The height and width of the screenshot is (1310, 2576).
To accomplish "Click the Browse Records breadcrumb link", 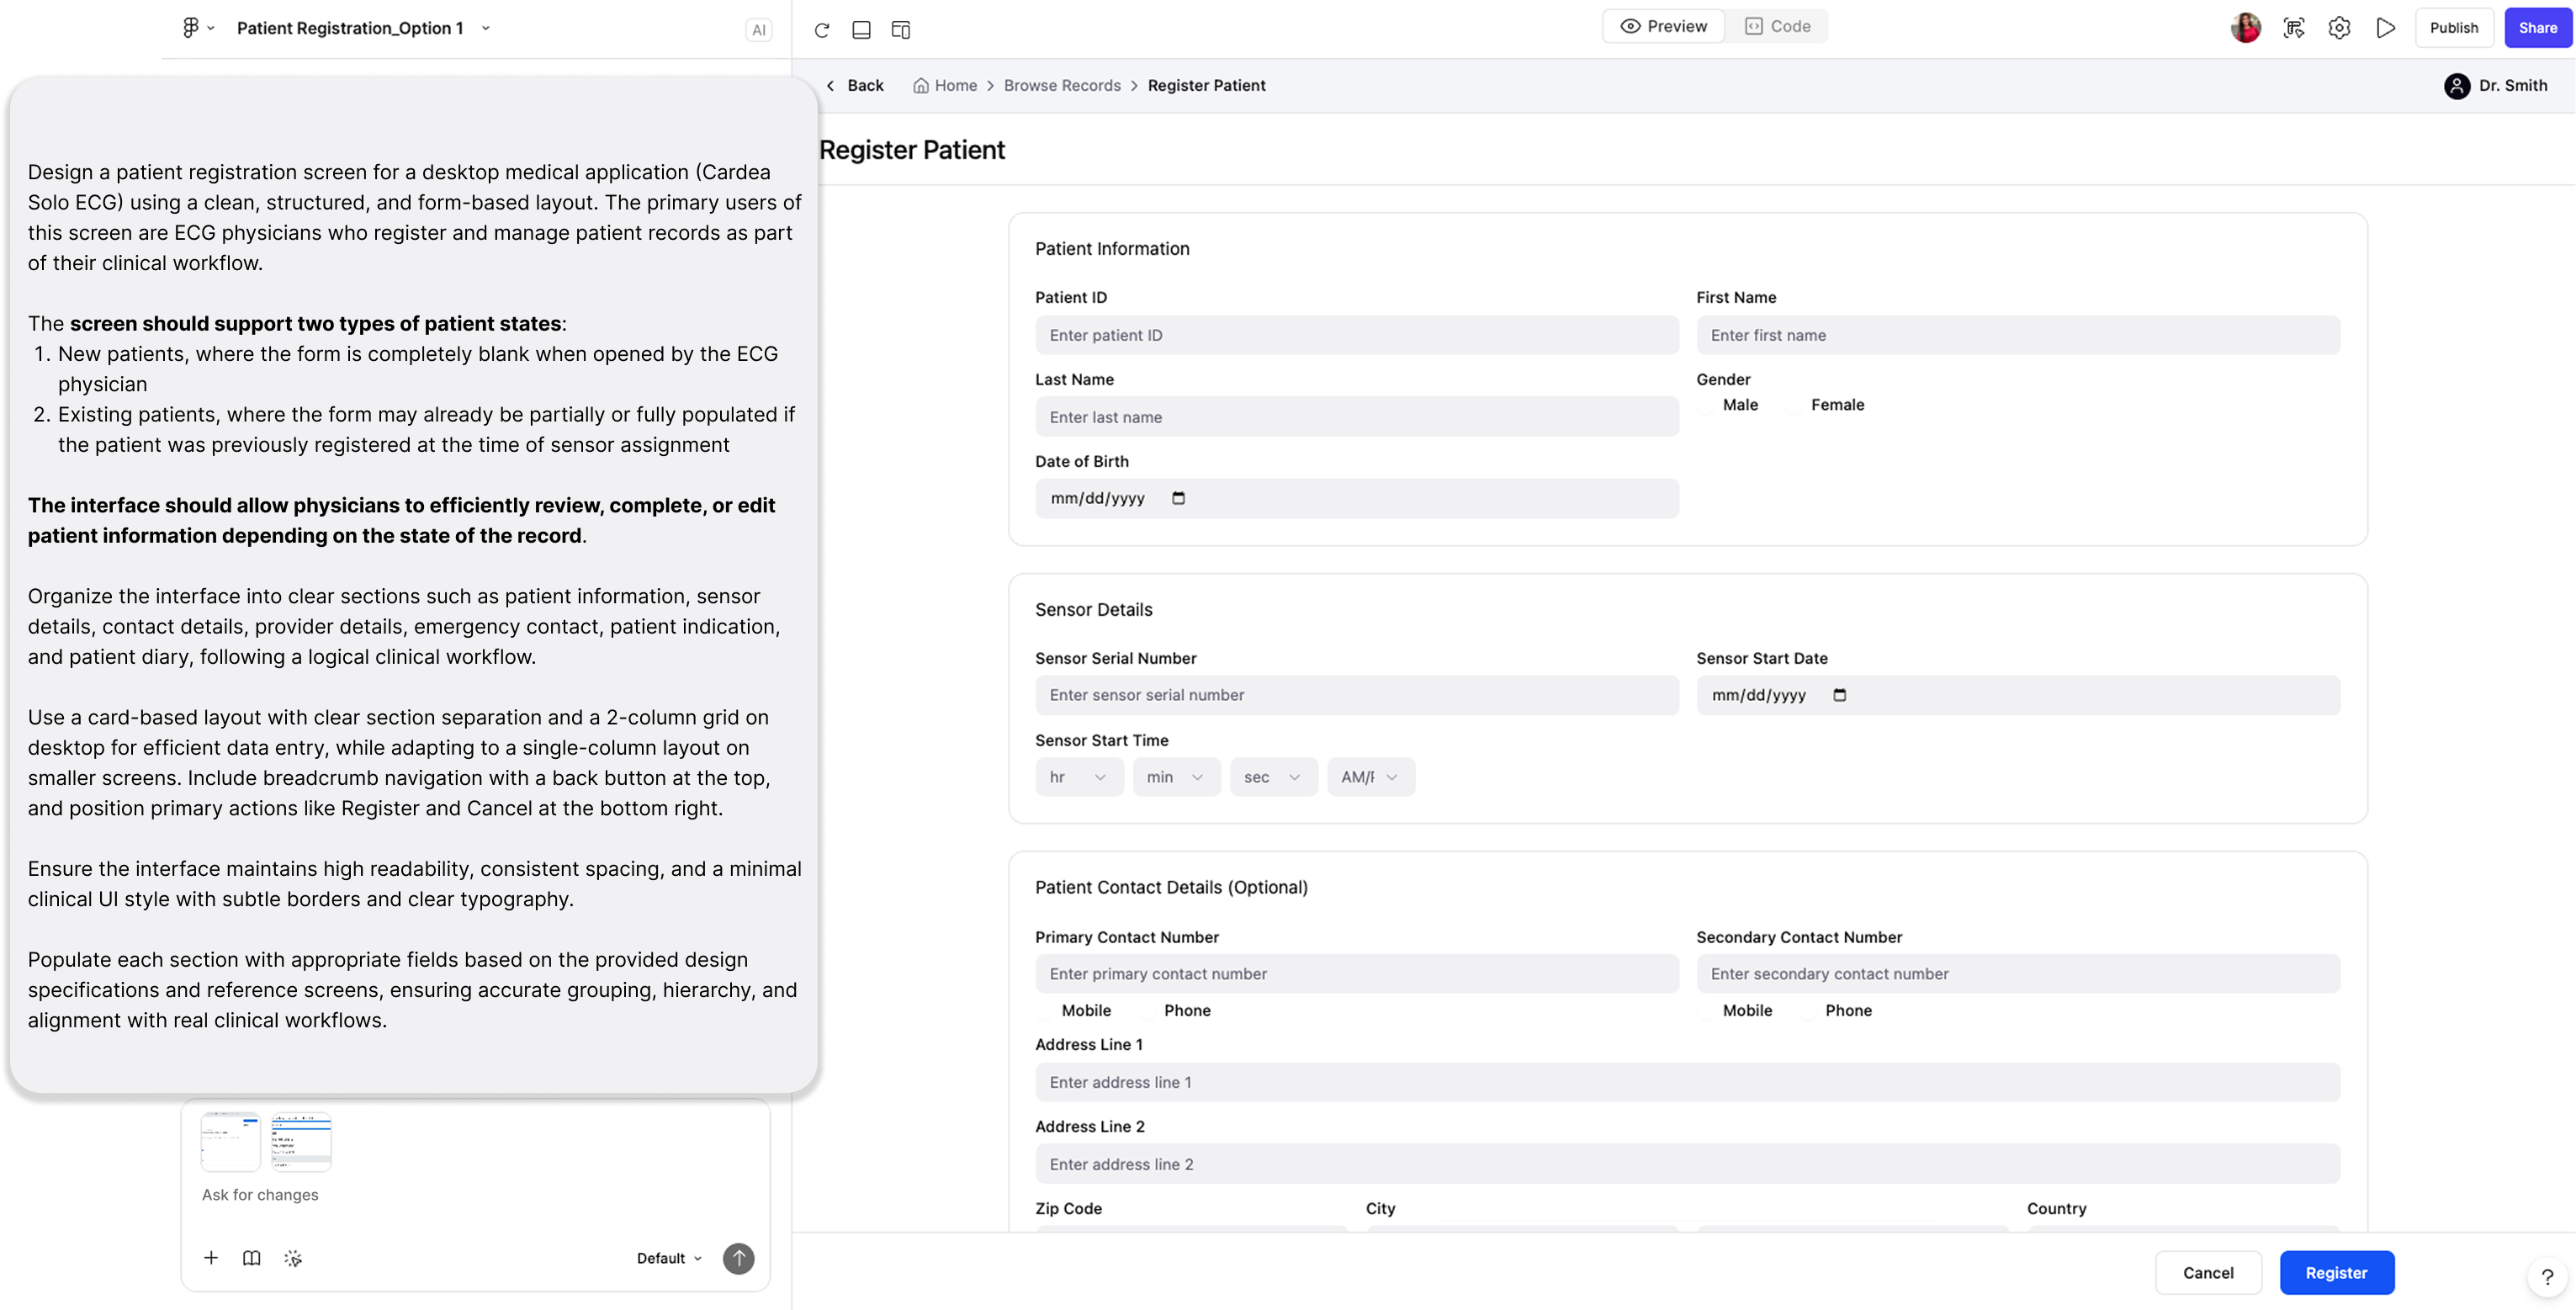I will pos(1062,86).
